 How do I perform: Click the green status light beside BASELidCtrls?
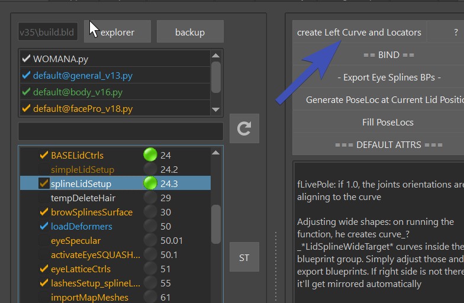[150, 155]
